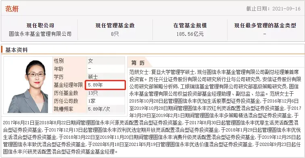Click the 性别 row label
This screenshot has width=305, height=158.
pyautogui.click(x=59, y=61)
